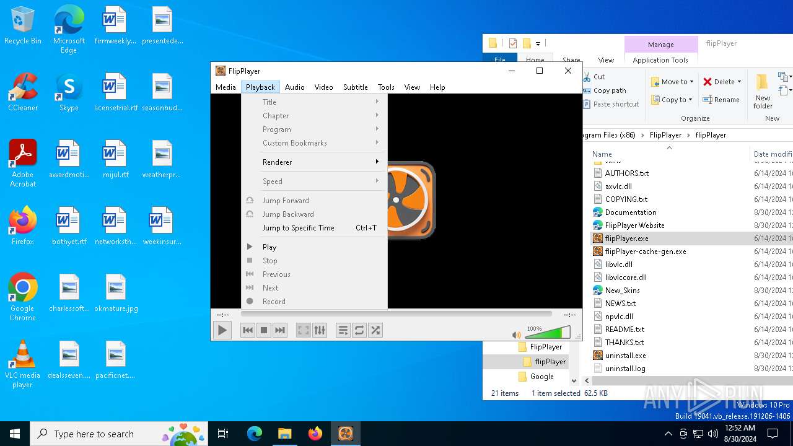The image size is (793, 446).
Task: Select flipPlayer-cache-gen.exe file
Action: pyautogui.click(x=646, y=251)
